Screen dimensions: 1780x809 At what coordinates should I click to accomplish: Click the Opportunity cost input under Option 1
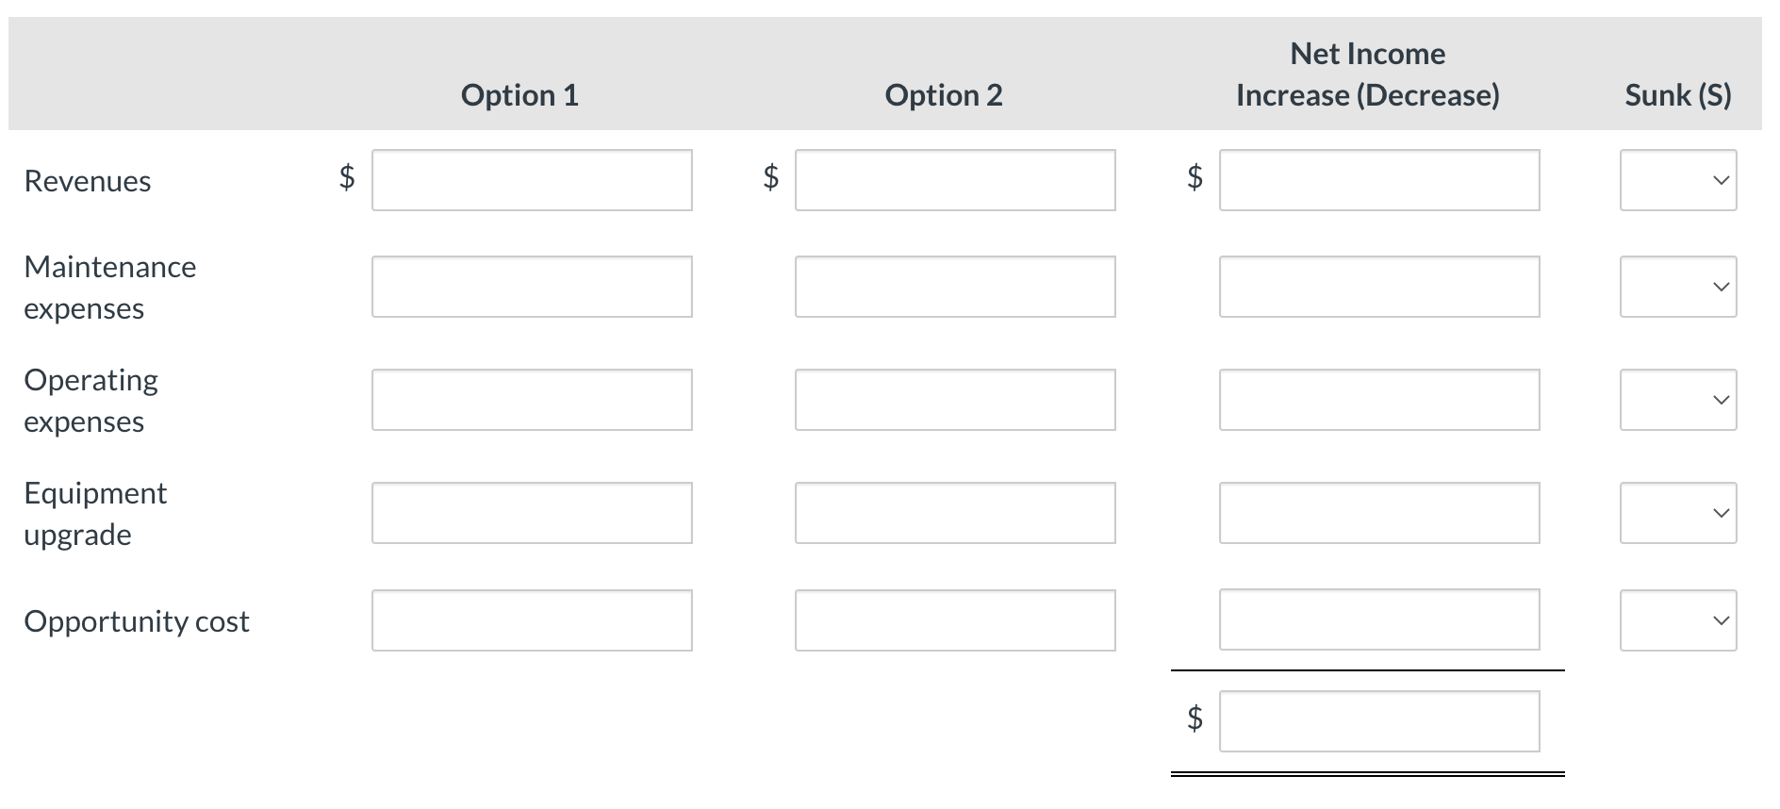point(531,619)
